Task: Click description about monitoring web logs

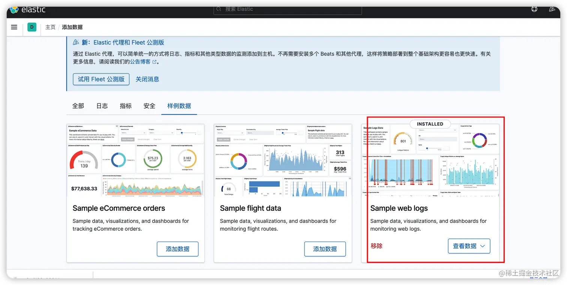Action: pos(429,225)
